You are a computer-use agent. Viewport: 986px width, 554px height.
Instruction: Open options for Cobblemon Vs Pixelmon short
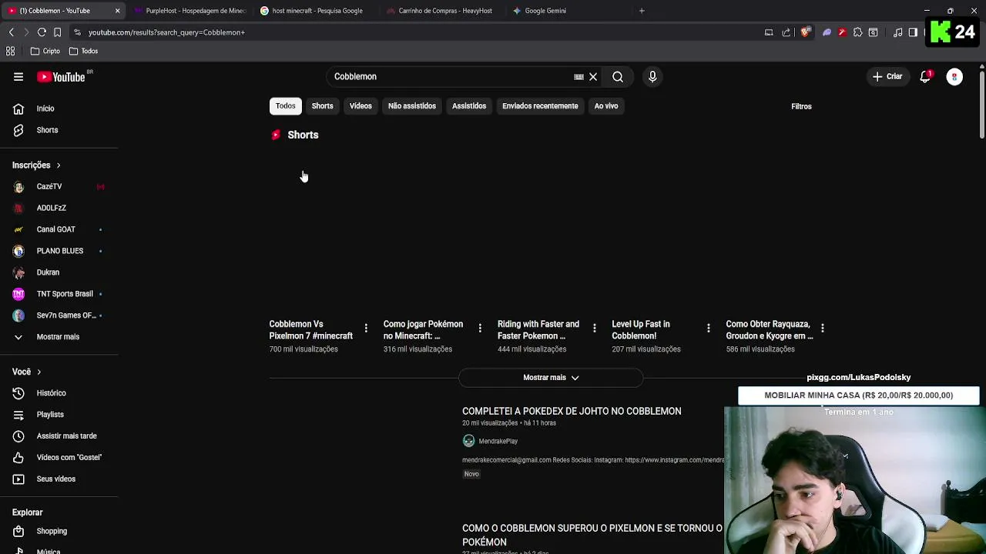coord(366,329)
